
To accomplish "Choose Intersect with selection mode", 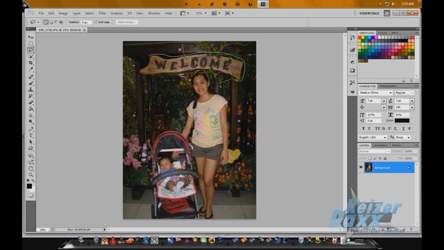I will tap(61, 22).
